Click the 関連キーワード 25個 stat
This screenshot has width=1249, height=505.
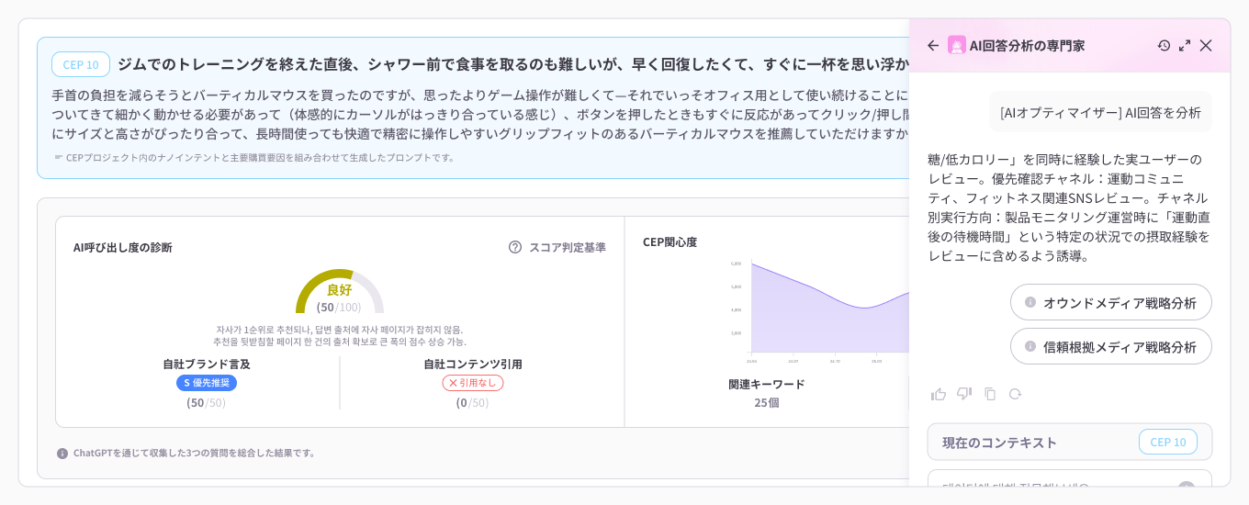(767, 392)
